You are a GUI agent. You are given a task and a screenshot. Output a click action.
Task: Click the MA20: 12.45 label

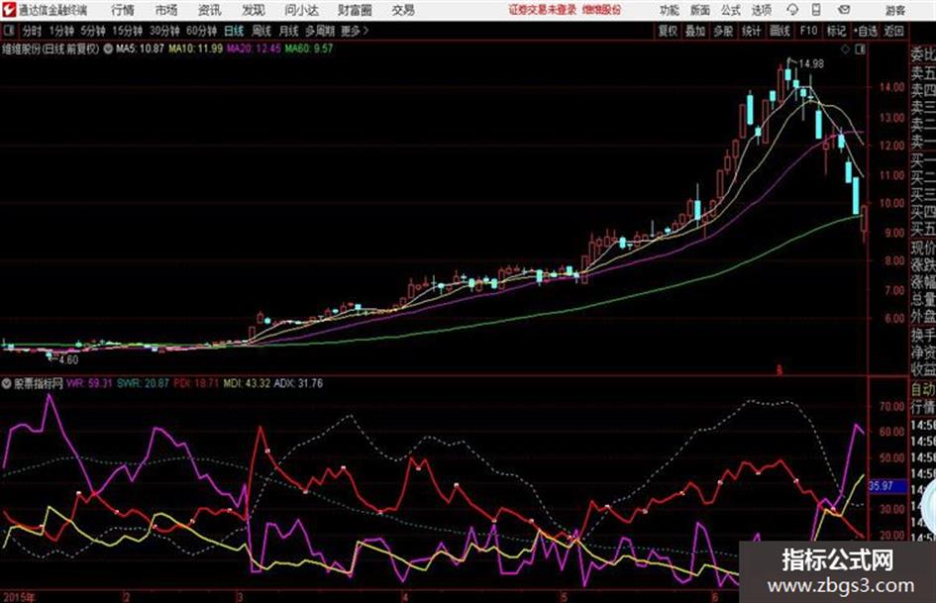254,49
